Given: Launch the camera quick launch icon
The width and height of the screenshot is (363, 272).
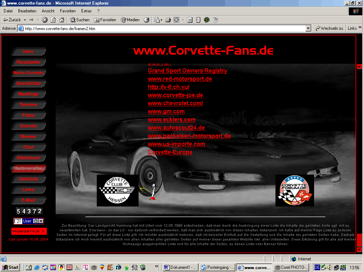Looking at the screenshot, I should tap(94, 267).
